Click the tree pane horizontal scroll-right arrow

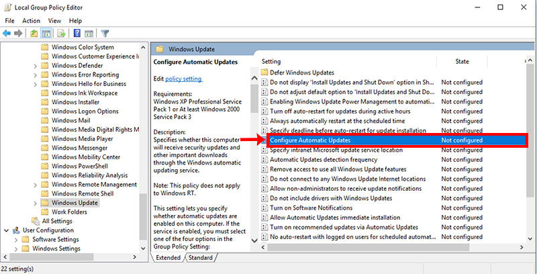point(135,257)
